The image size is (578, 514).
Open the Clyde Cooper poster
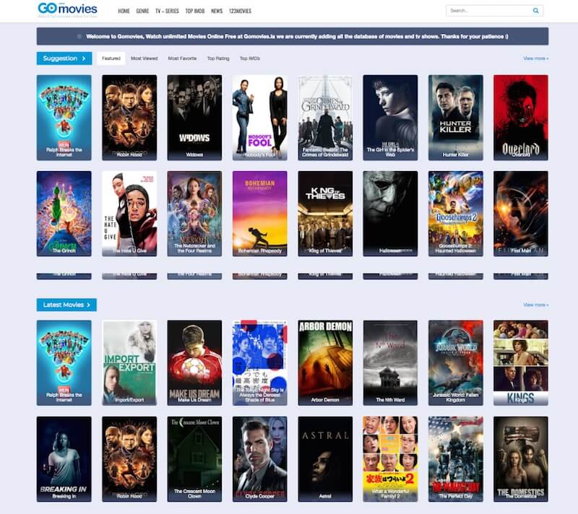click(x=260, y=459)
